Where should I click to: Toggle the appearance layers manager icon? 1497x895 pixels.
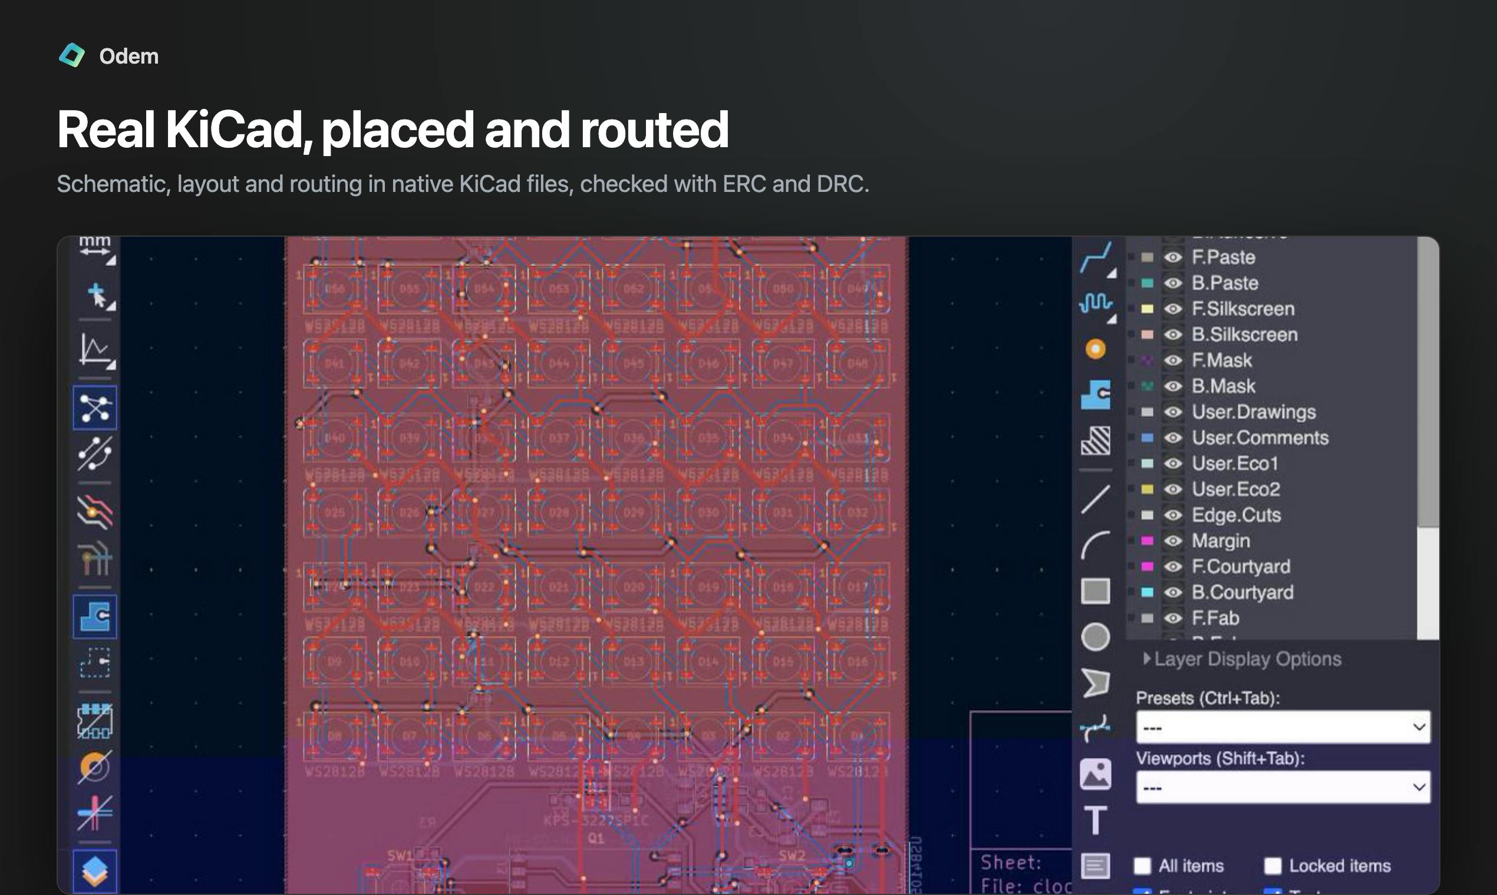(x=95, y=870)
